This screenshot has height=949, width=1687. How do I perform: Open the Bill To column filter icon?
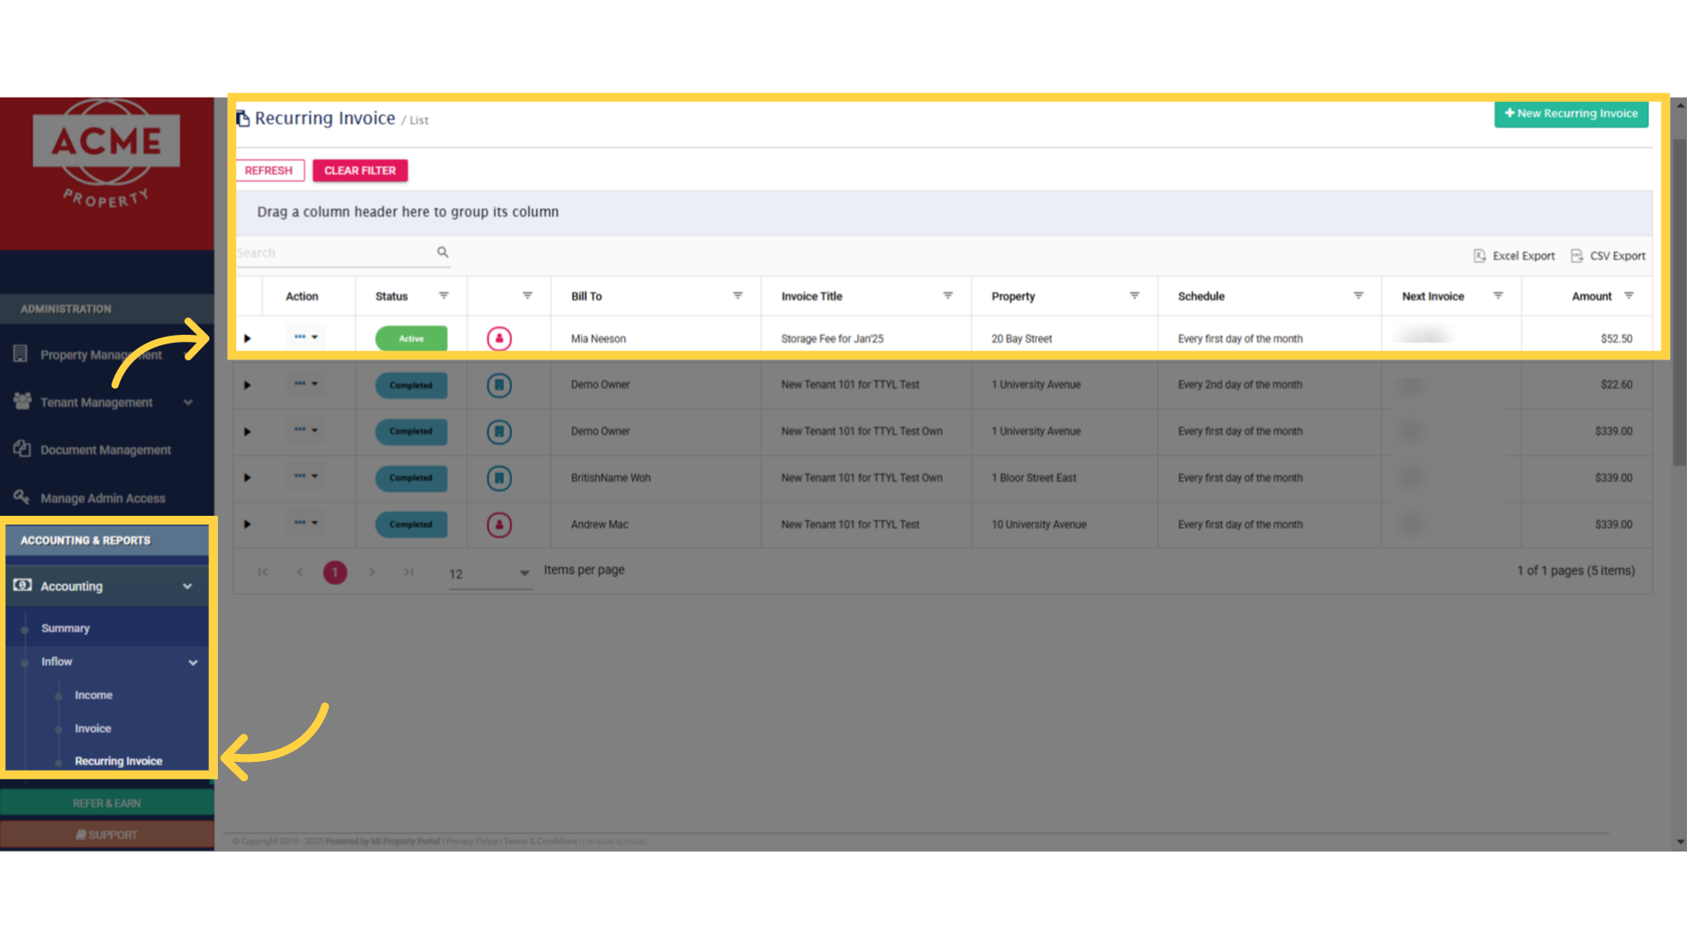pos(738,296)
